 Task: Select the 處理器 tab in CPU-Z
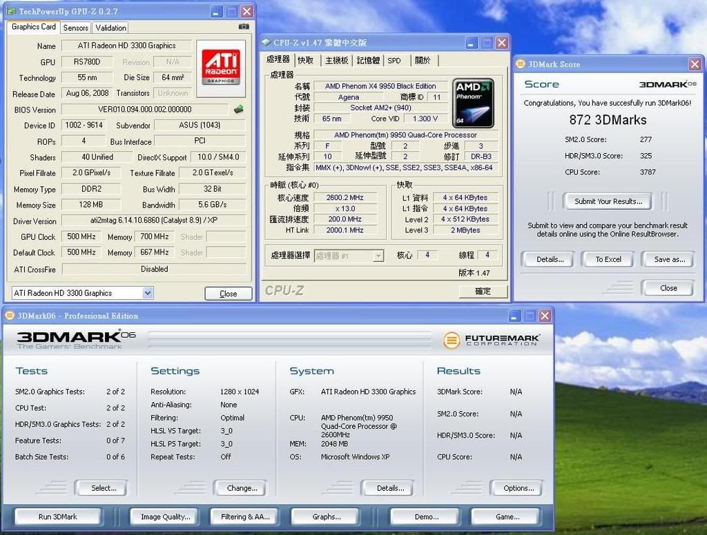tap(278, 59)
